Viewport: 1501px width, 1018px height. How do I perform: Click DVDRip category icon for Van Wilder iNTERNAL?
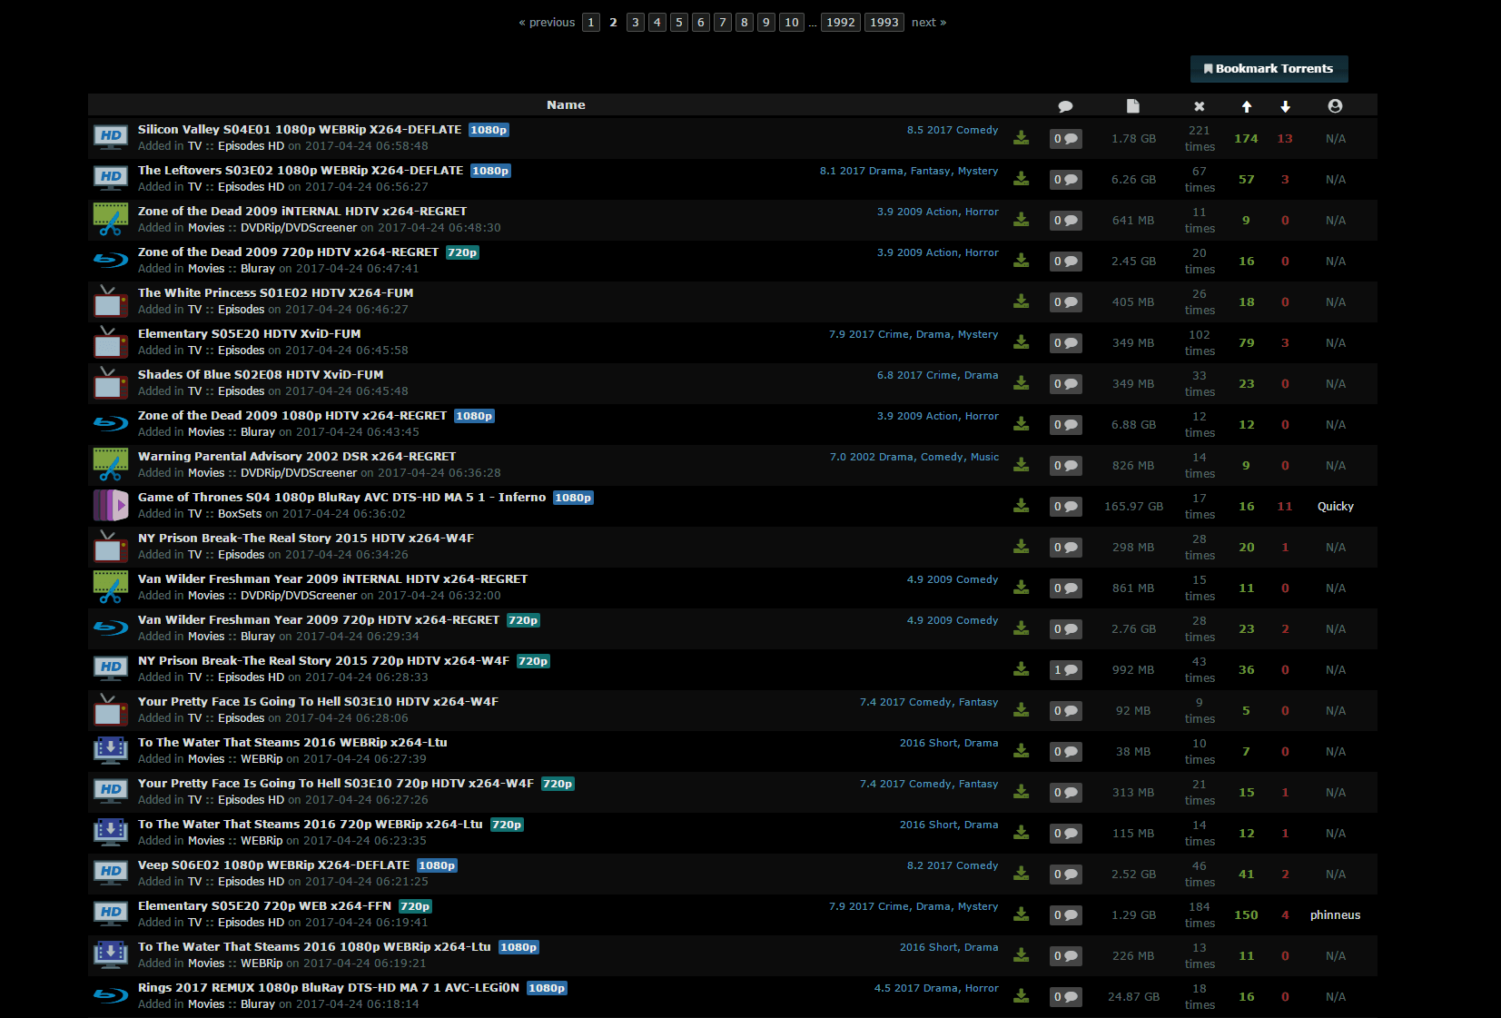click(x=111, y=588)
